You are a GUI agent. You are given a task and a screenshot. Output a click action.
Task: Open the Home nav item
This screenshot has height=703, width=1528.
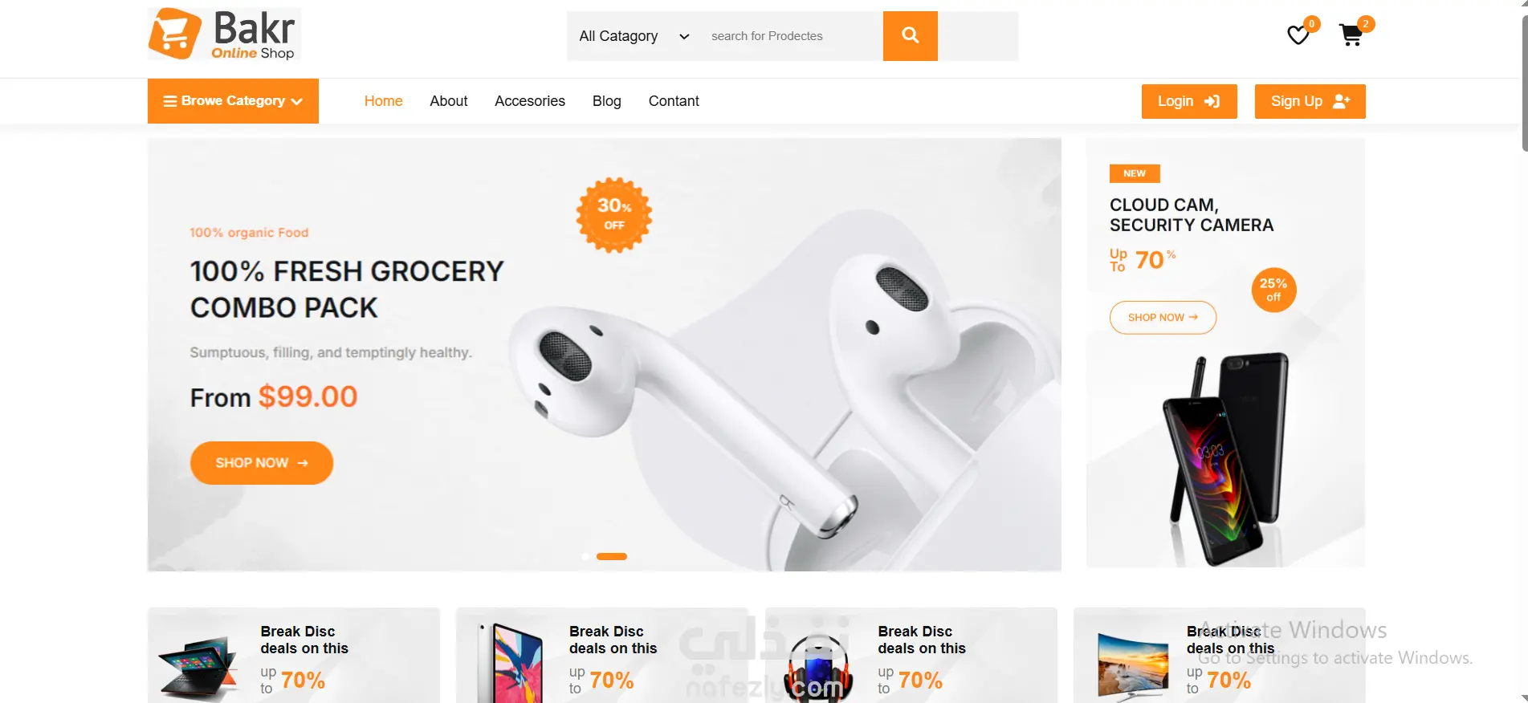[x=383, y=101]
